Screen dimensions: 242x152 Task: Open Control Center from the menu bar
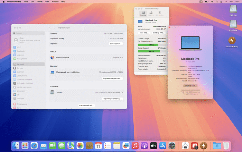(x=221, y=1)
